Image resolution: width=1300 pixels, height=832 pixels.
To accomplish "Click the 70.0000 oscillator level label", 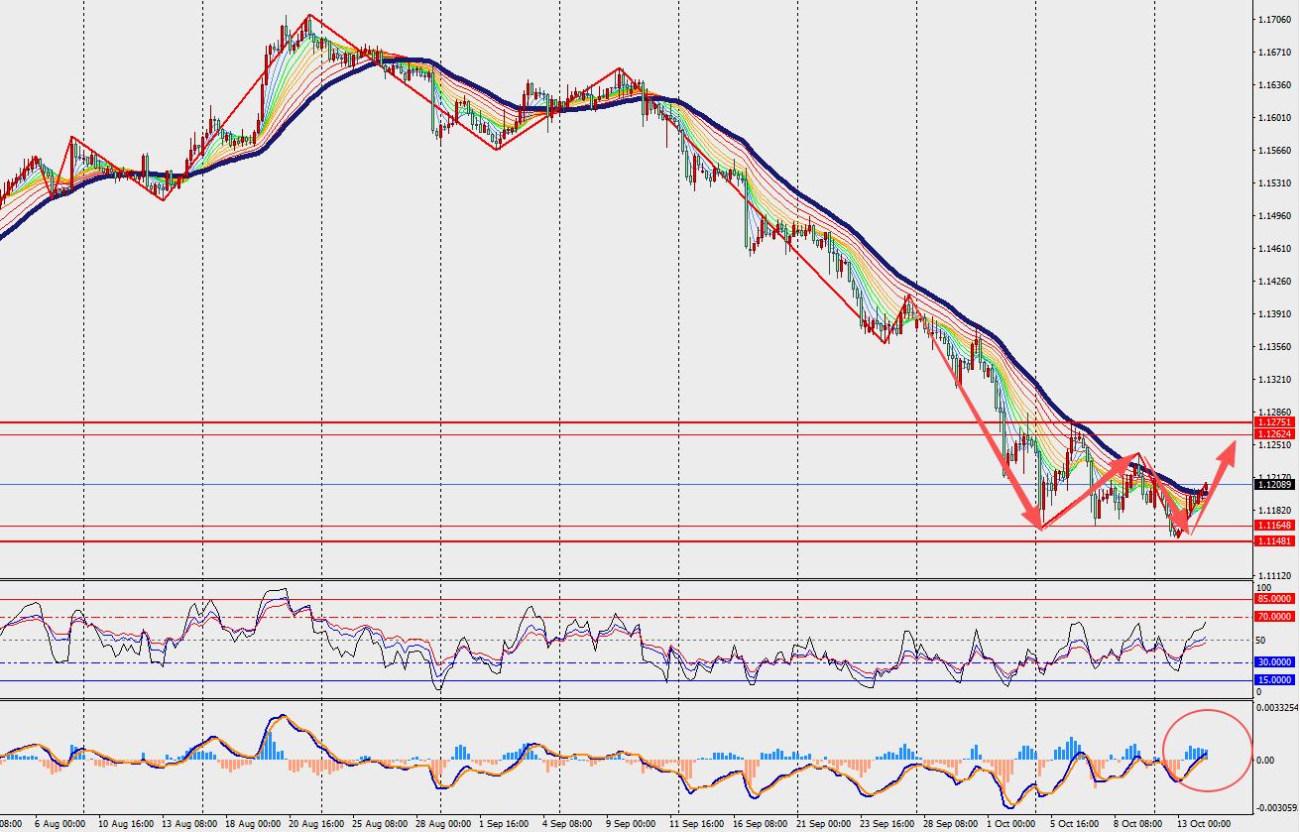I will [1275, 617].
